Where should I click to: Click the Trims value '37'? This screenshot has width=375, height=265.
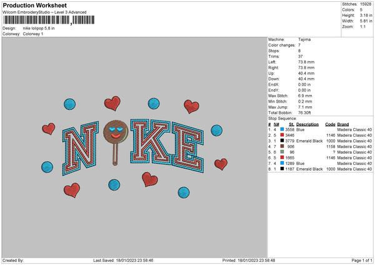click(301, 56)
